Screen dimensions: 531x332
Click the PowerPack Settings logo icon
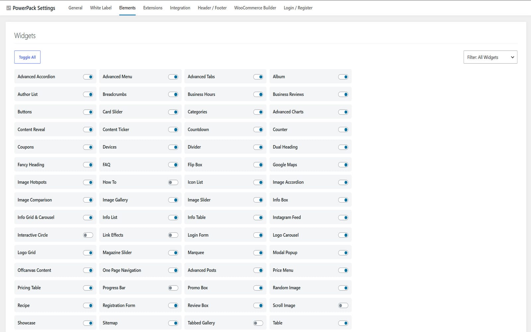click(x=9, y=8)
